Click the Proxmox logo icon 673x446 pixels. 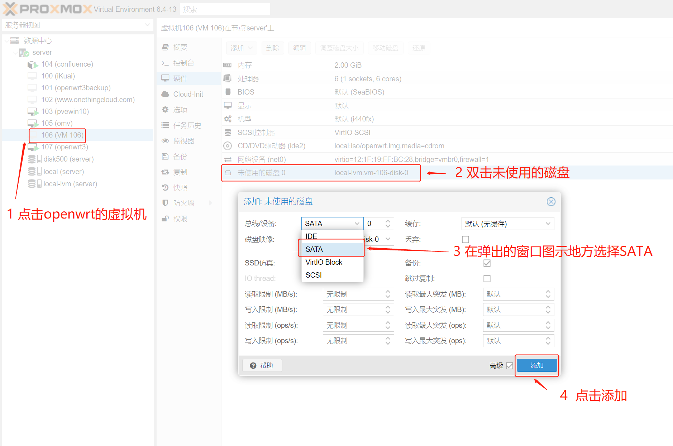[x=10, y=9]
